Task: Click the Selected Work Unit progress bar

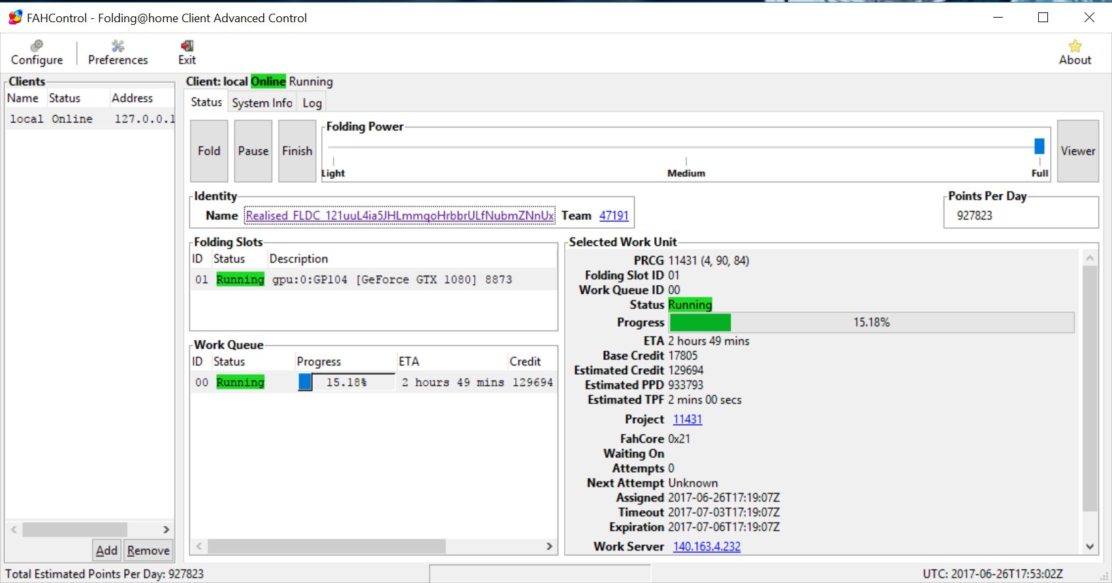Action: coord(872,323)
